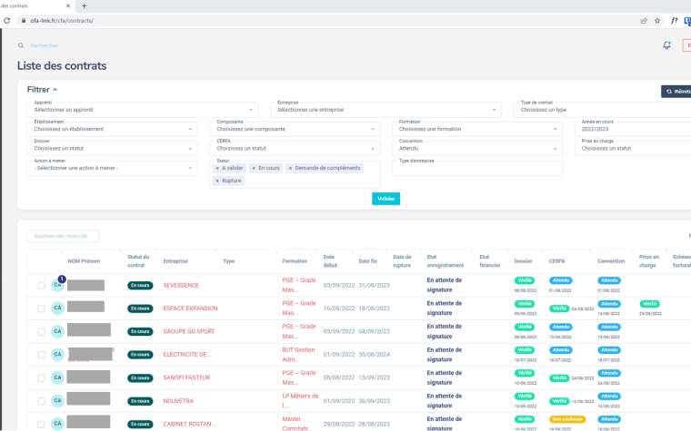The height and width of the screenshot is (431, 691).
Task: Open a new browser tab
Action: (85, 5)
